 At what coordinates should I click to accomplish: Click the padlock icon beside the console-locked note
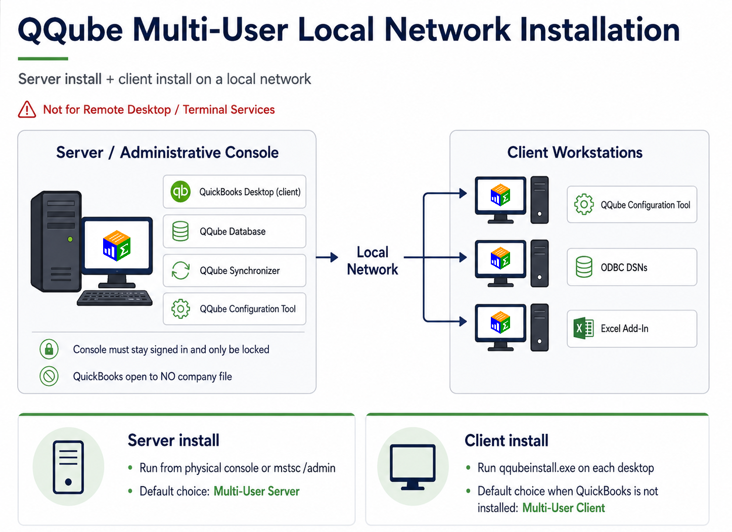pyautogui.click(x=49, y=349)
